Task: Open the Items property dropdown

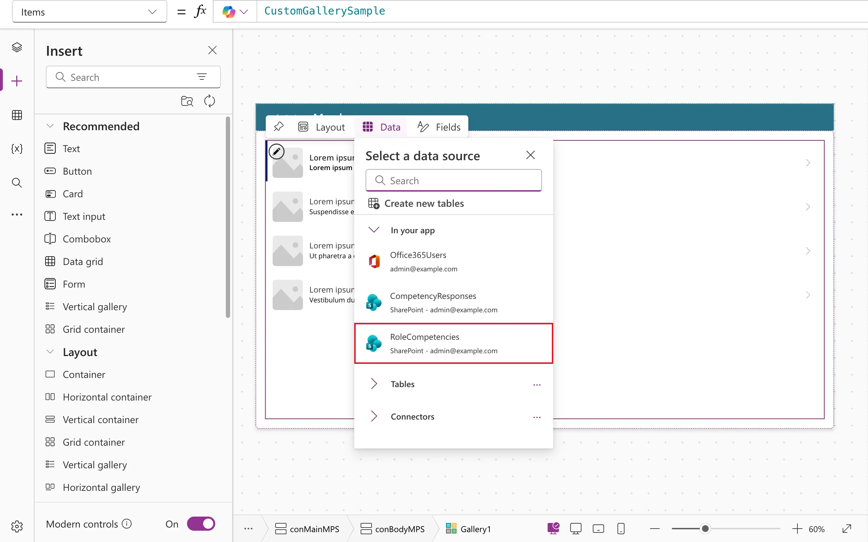Action: pos(89,12)
